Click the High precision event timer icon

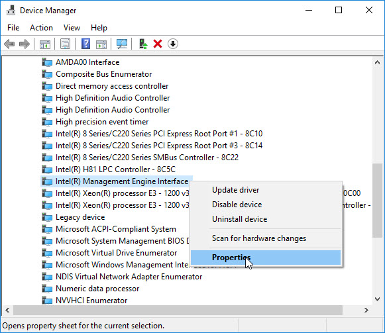point(47,122)
